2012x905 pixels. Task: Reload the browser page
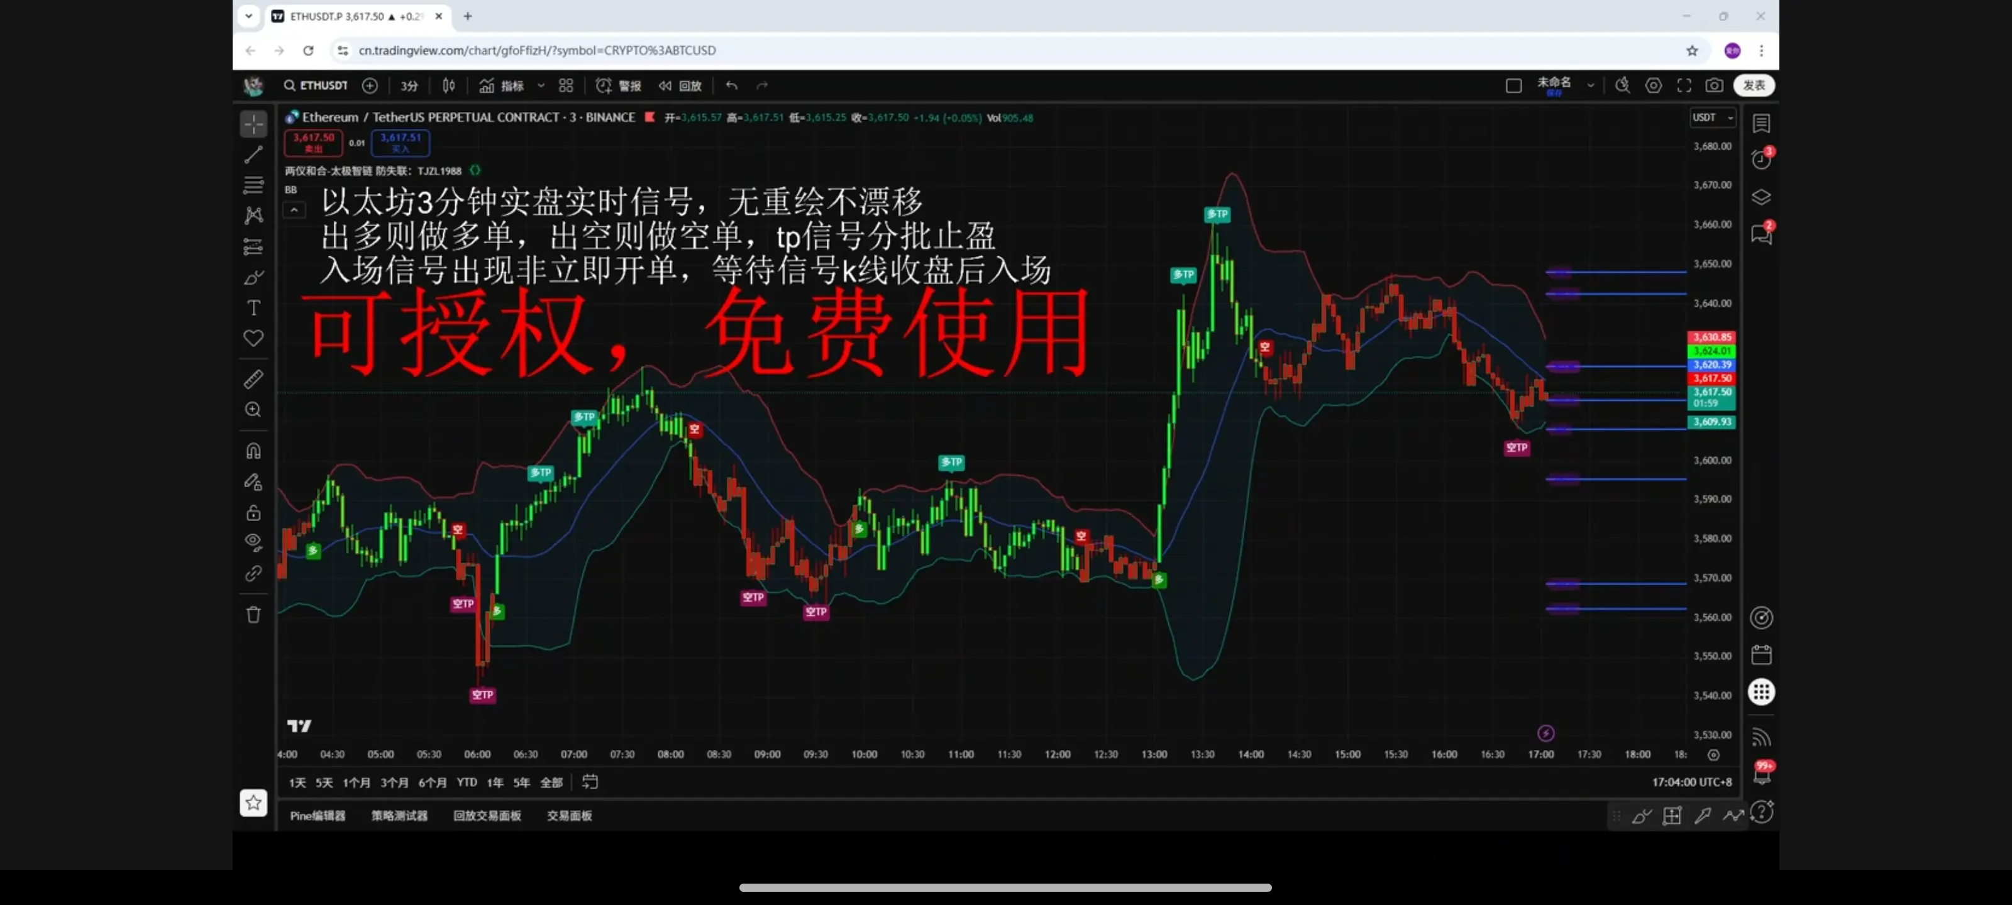[x=309, y=51]
